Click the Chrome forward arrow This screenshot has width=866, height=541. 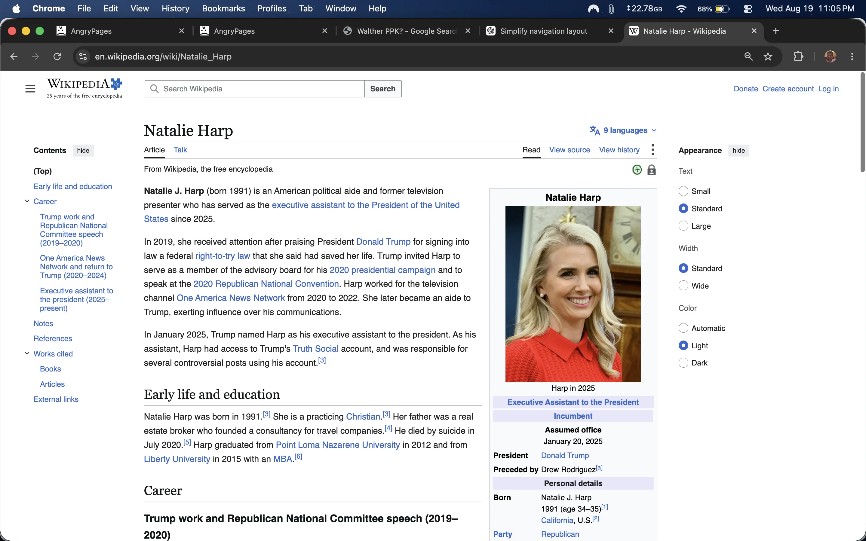point(35,57)
